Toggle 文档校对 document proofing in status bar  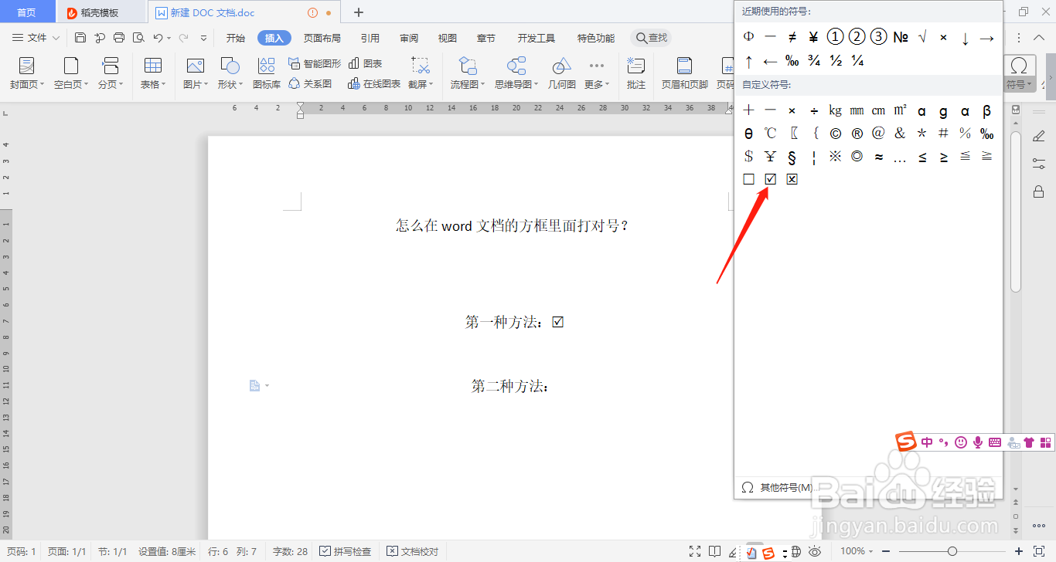pyautogui.click(x=413, y=551)
